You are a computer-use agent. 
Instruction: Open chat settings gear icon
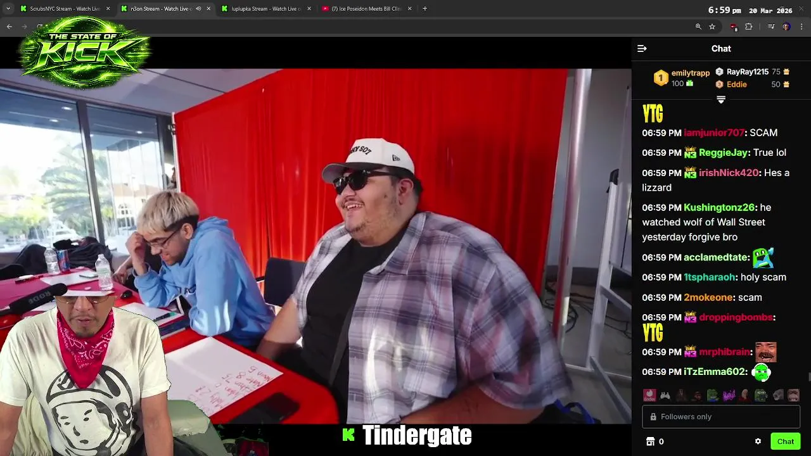(758, 441)
